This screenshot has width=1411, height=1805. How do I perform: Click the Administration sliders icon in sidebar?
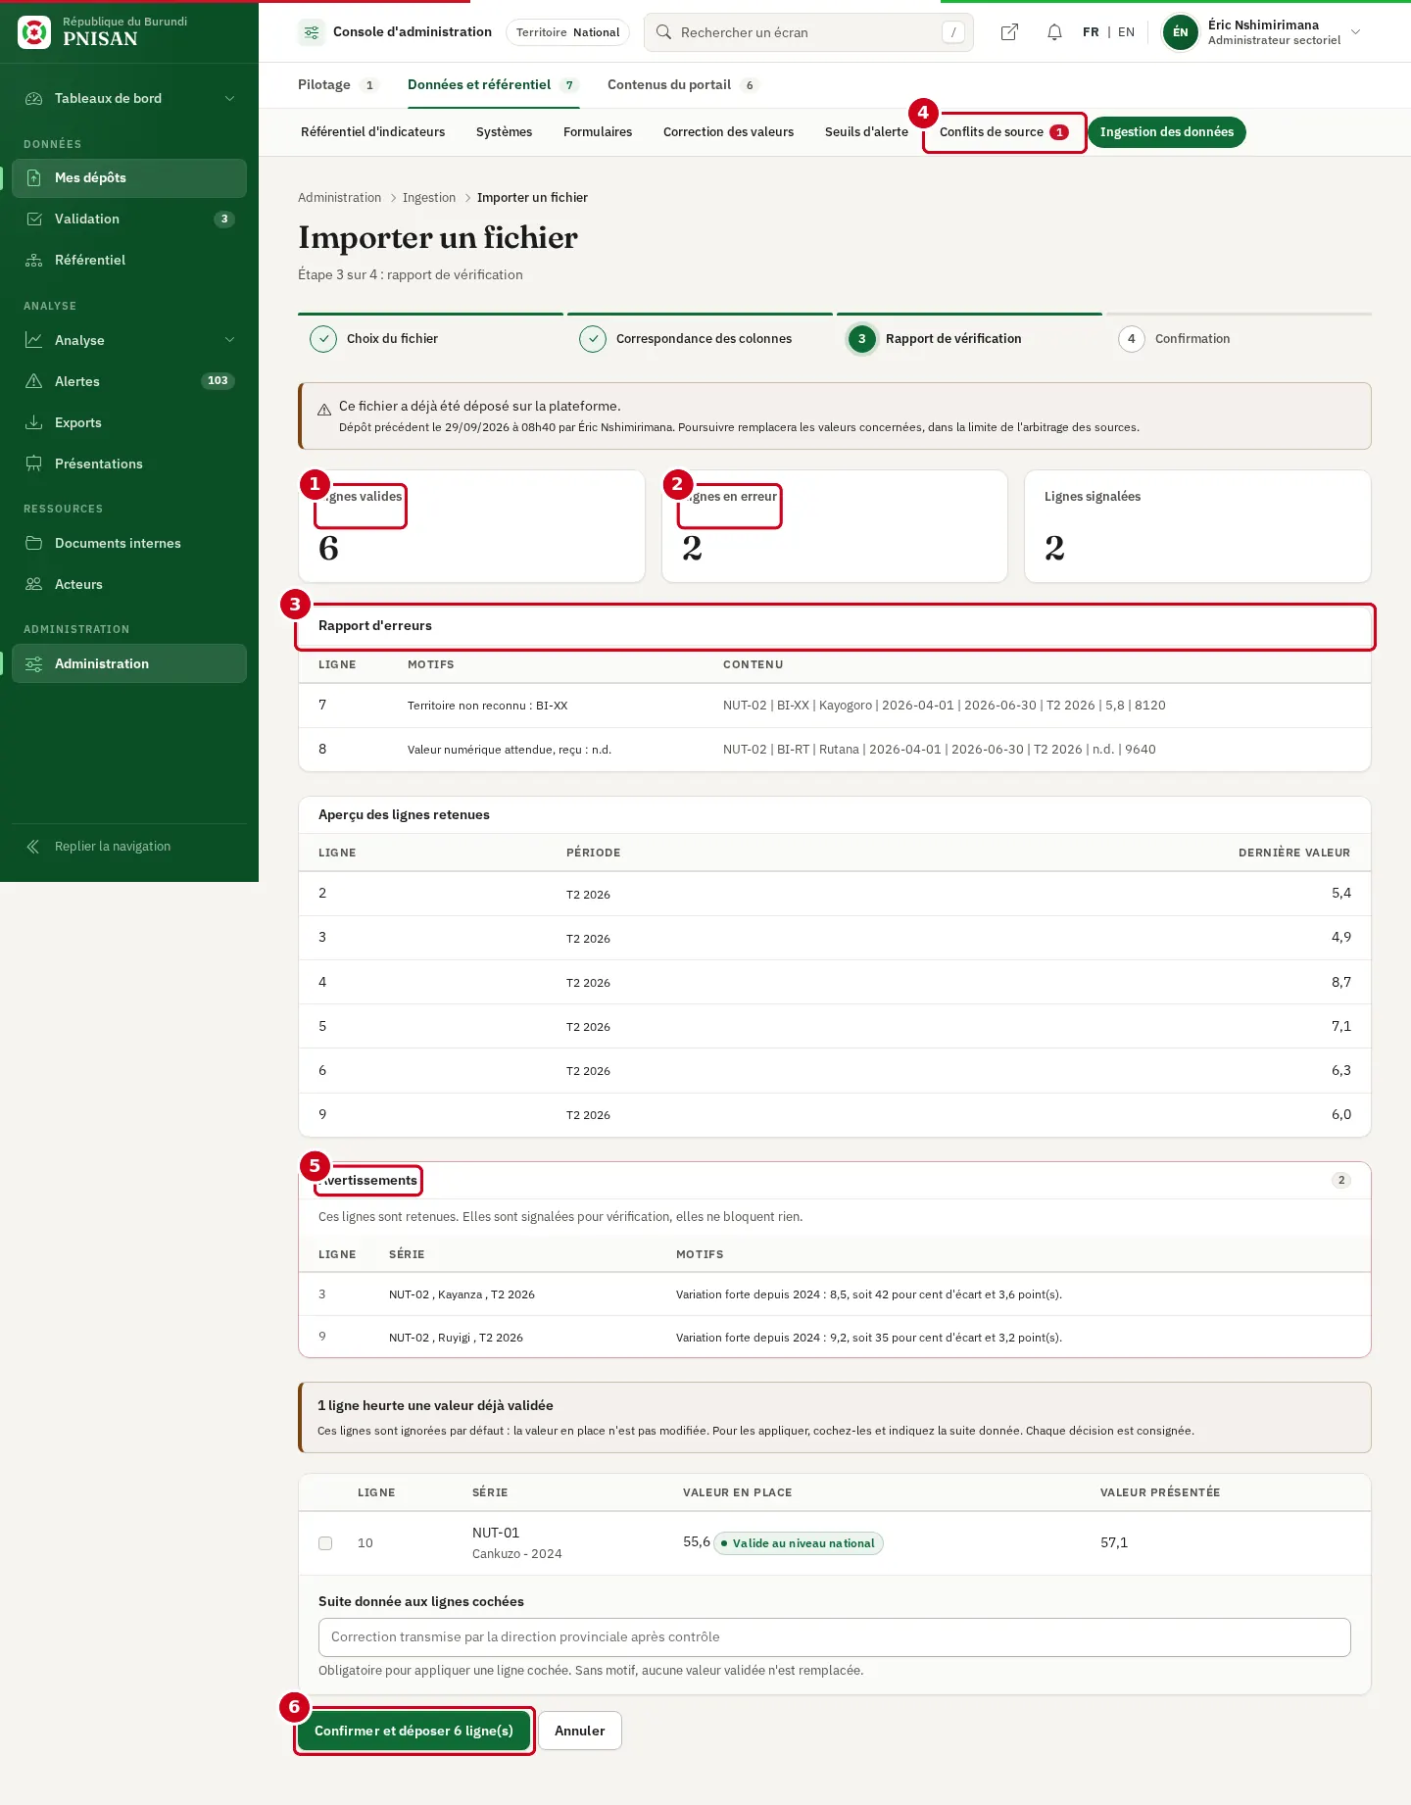coord(34,664)
